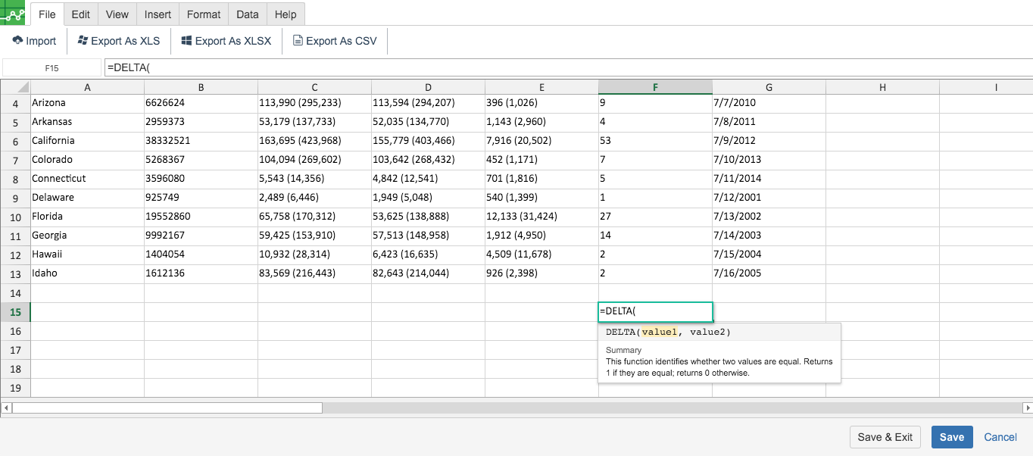The image size is (1033, 456).
Task: Click the Export As XLSX Windows icon
Action: click(186, 41)
